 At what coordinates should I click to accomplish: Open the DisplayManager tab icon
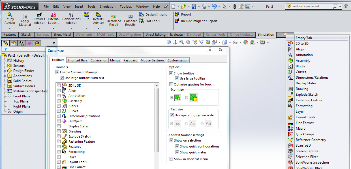[x=37, y=43]
